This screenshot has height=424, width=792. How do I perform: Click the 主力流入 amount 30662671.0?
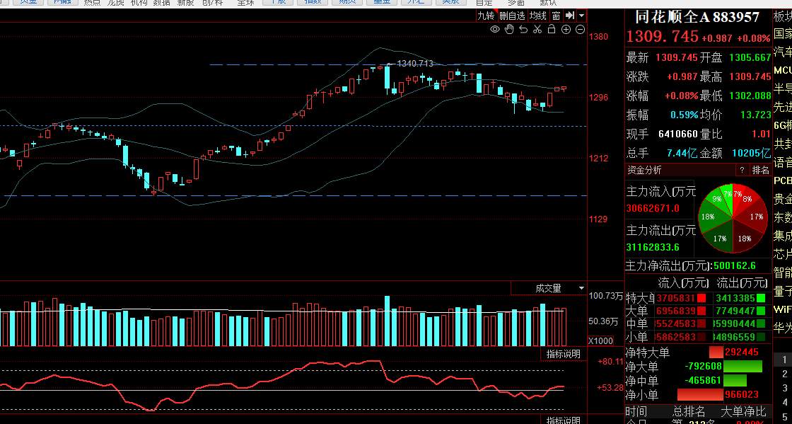(x=653, y=208)
